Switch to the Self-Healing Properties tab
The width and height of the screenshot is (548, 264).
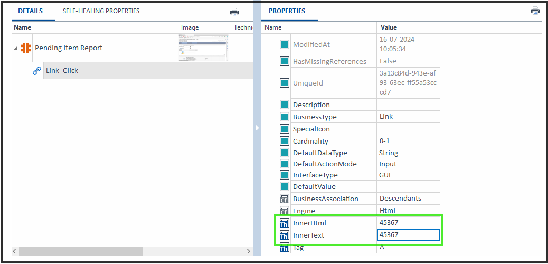pyautogui.click(x=101, y=11)
